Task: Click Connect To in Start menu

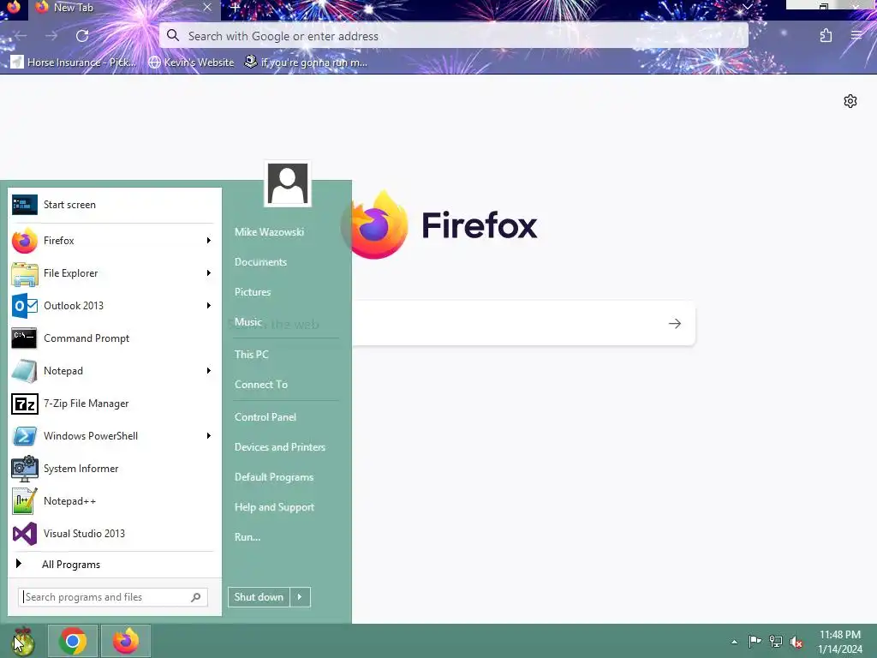Action: [x=260, y=385]
